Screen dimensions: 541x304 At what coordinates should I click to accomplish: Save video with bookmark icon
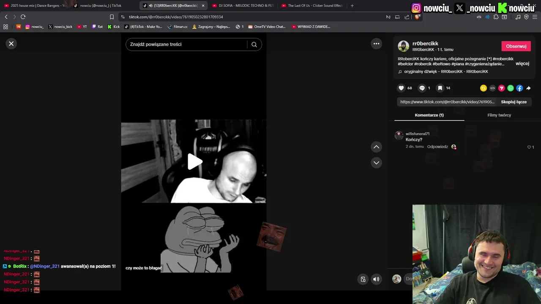pos(440,88)
